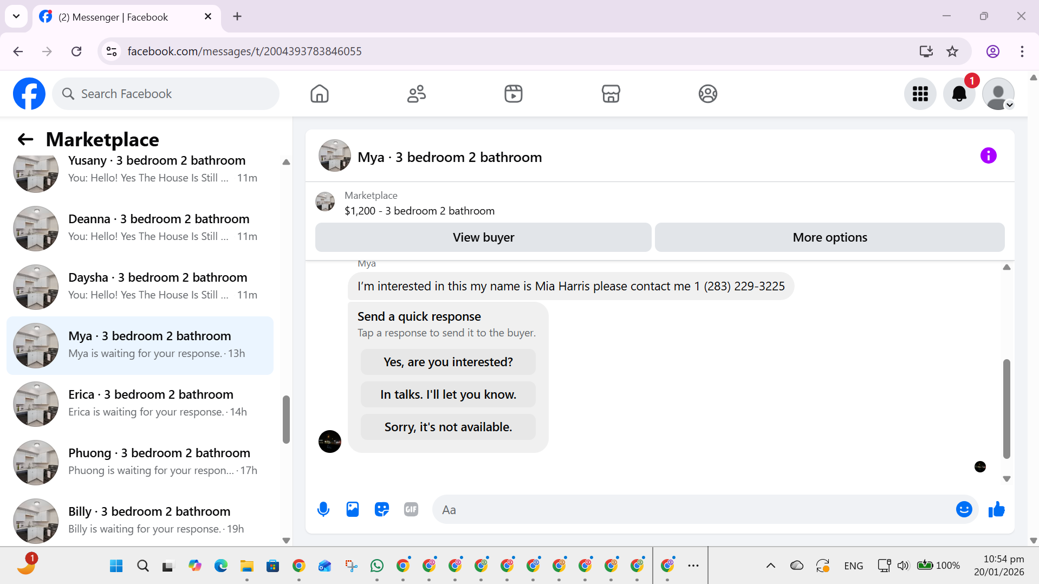Open the Facebook Home tab

point(320,94)
